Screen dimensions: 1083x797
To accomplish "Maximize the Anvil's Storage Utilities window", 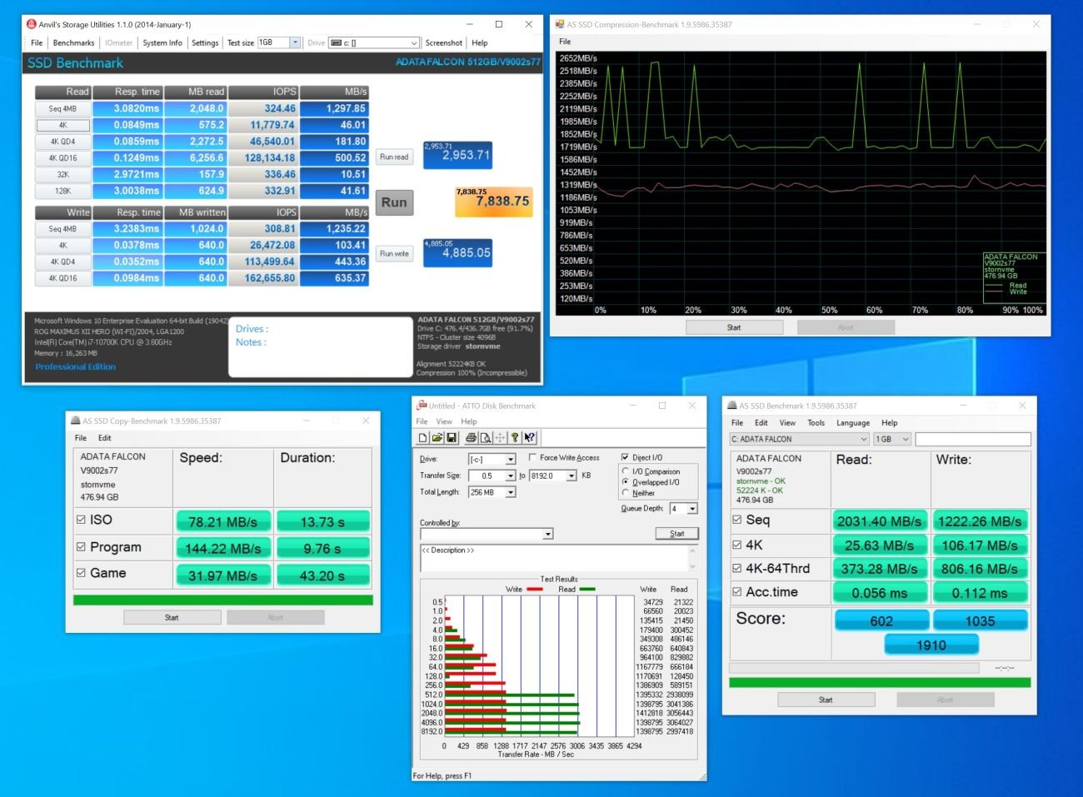I will (x=499, y=24).
